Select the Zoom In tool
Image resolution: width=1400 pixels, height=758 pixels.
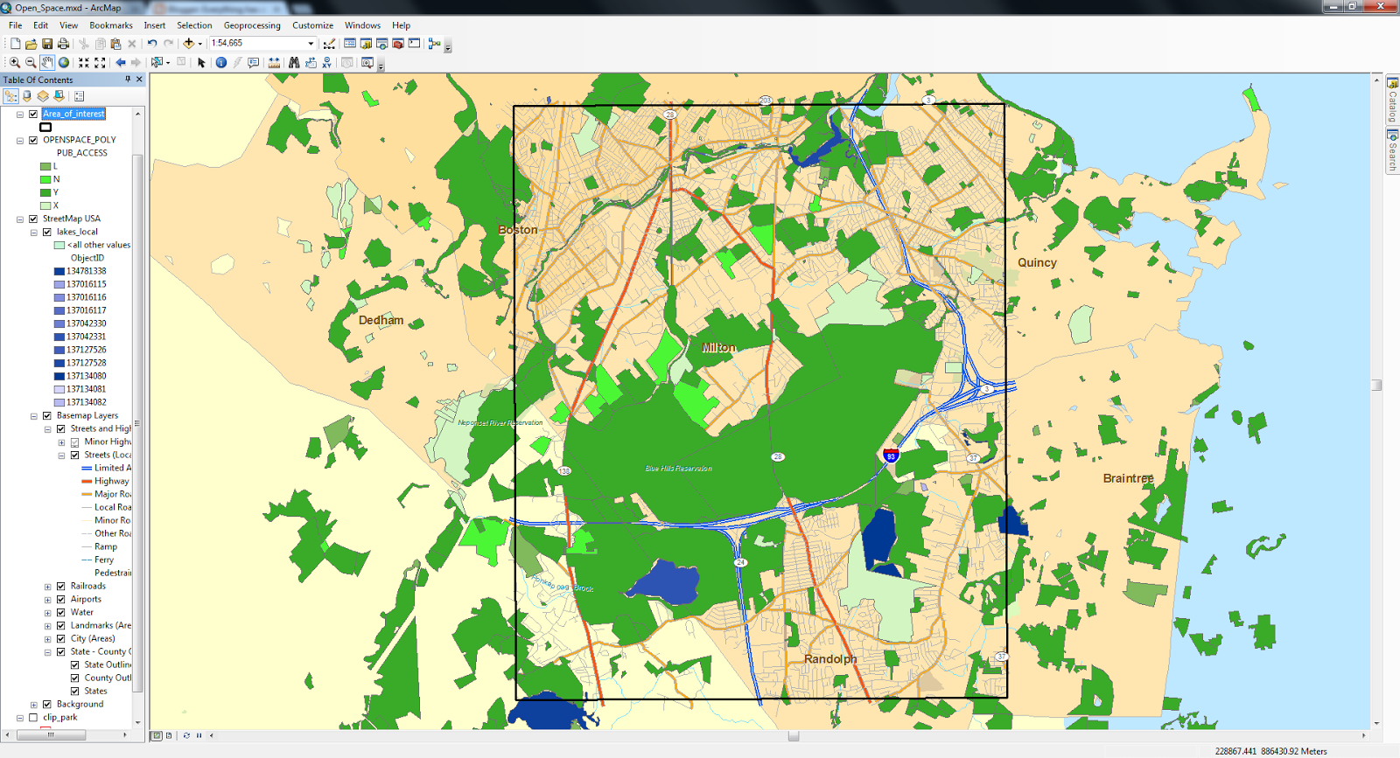point(15,62)
